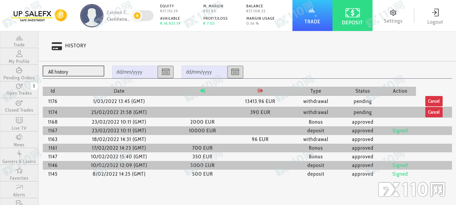Click the 350 EUR bonus amount

(202, 157)
